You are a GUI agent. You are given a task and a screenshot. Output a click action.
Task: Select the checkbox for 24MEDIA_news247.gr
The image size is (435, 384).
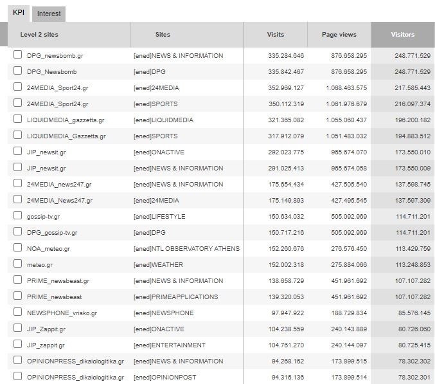pyautogui.click(x=18, y=184)
